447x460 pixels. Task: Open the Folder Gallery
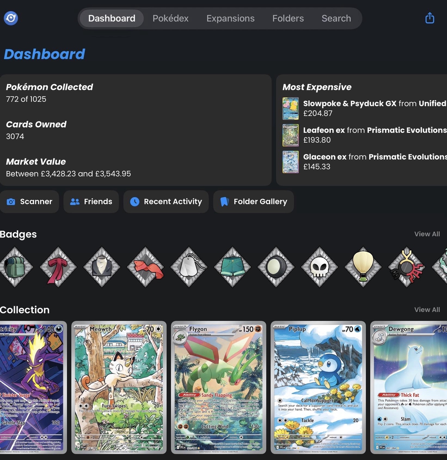tap(254, 202)
